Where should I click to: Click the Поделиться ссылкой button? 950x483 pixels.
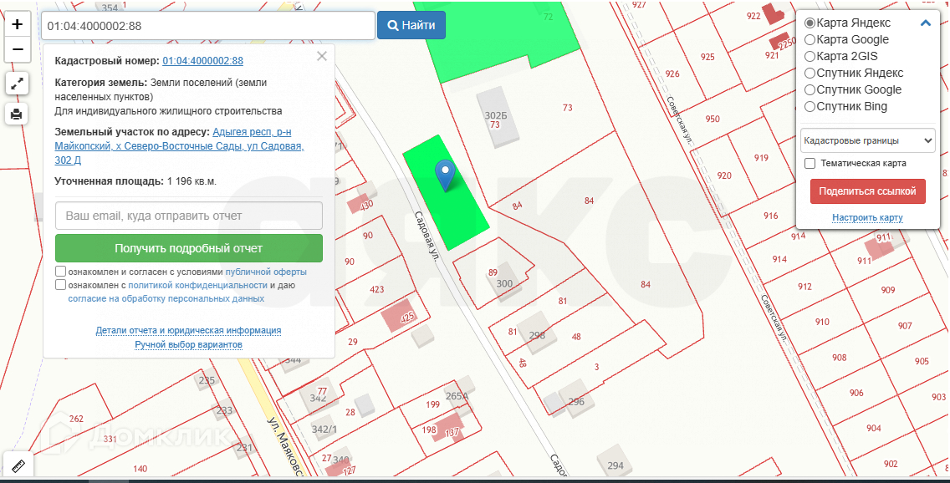[867, 191]
